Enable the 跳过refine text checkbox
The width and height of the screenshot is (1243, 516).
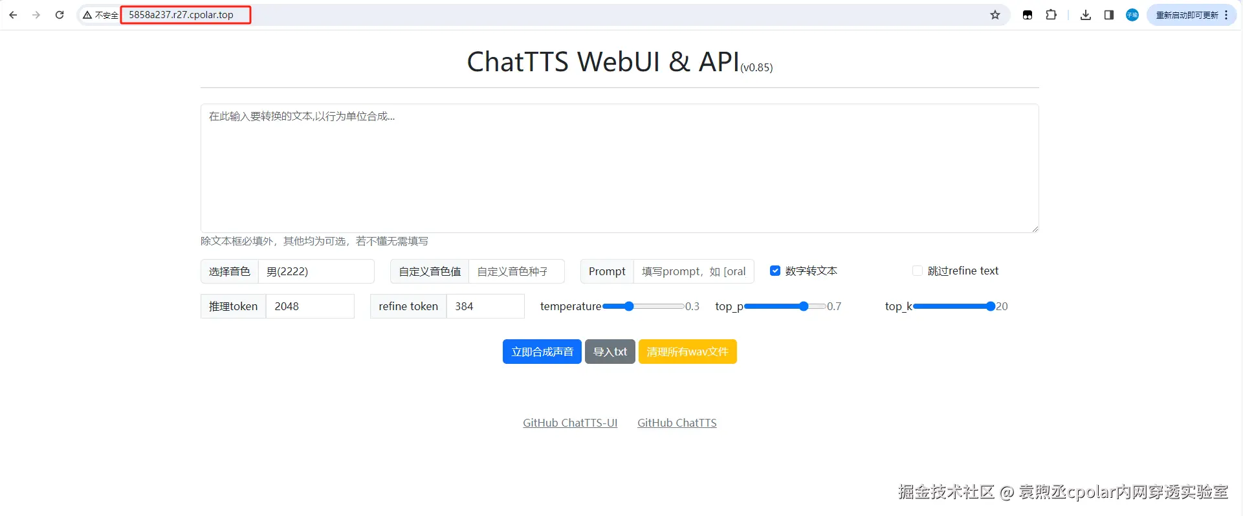pyautogui.click(x=918, y=271)
